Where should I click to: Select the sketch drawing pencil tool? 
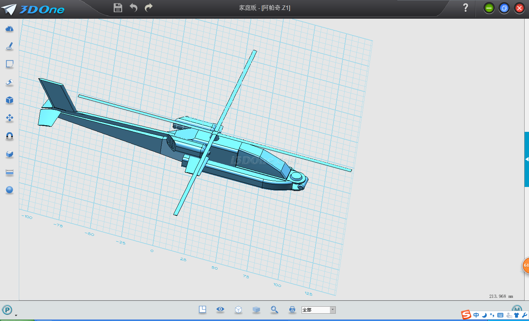[10, 46]
